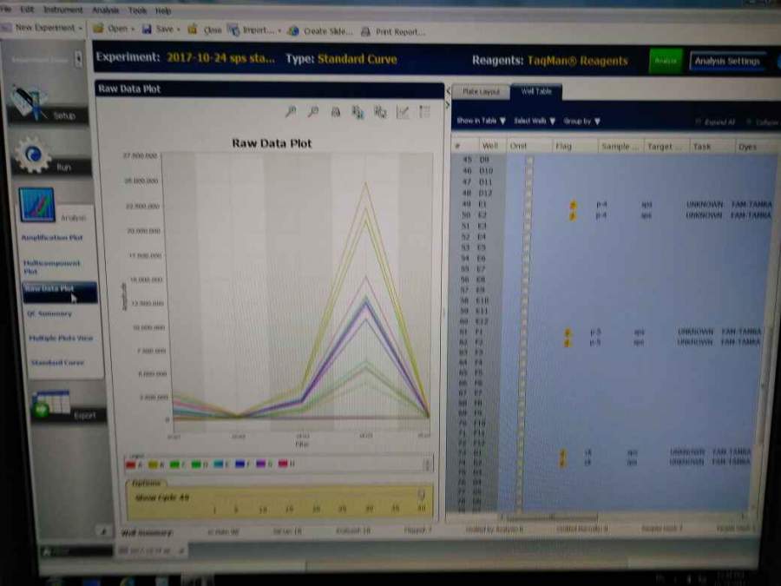
Task: Click the zoom in magnifier icon above plot
Action: [291, 112]
